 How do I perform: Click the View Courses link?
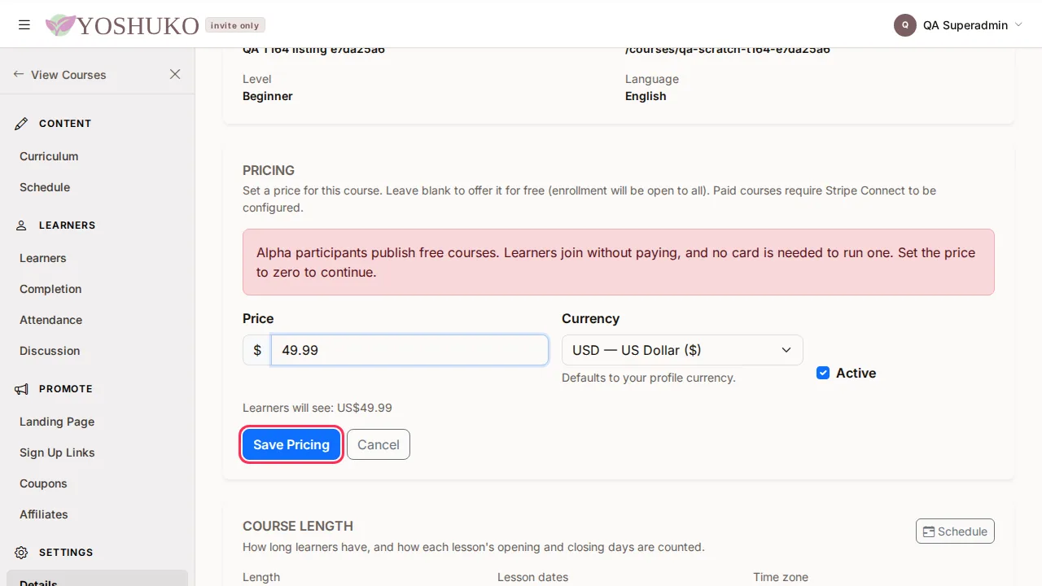click(x=68, y=75)
